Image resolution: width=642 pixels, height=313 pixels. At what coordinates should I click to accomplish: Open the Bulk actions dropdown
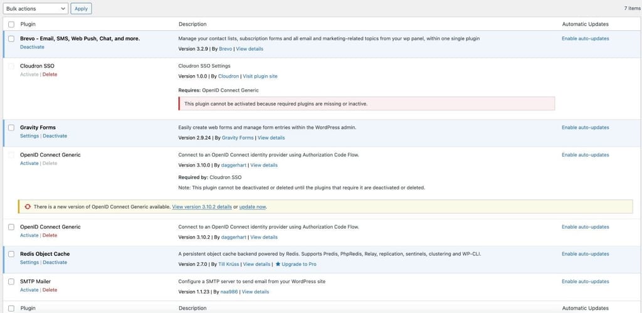pos(35,9)
